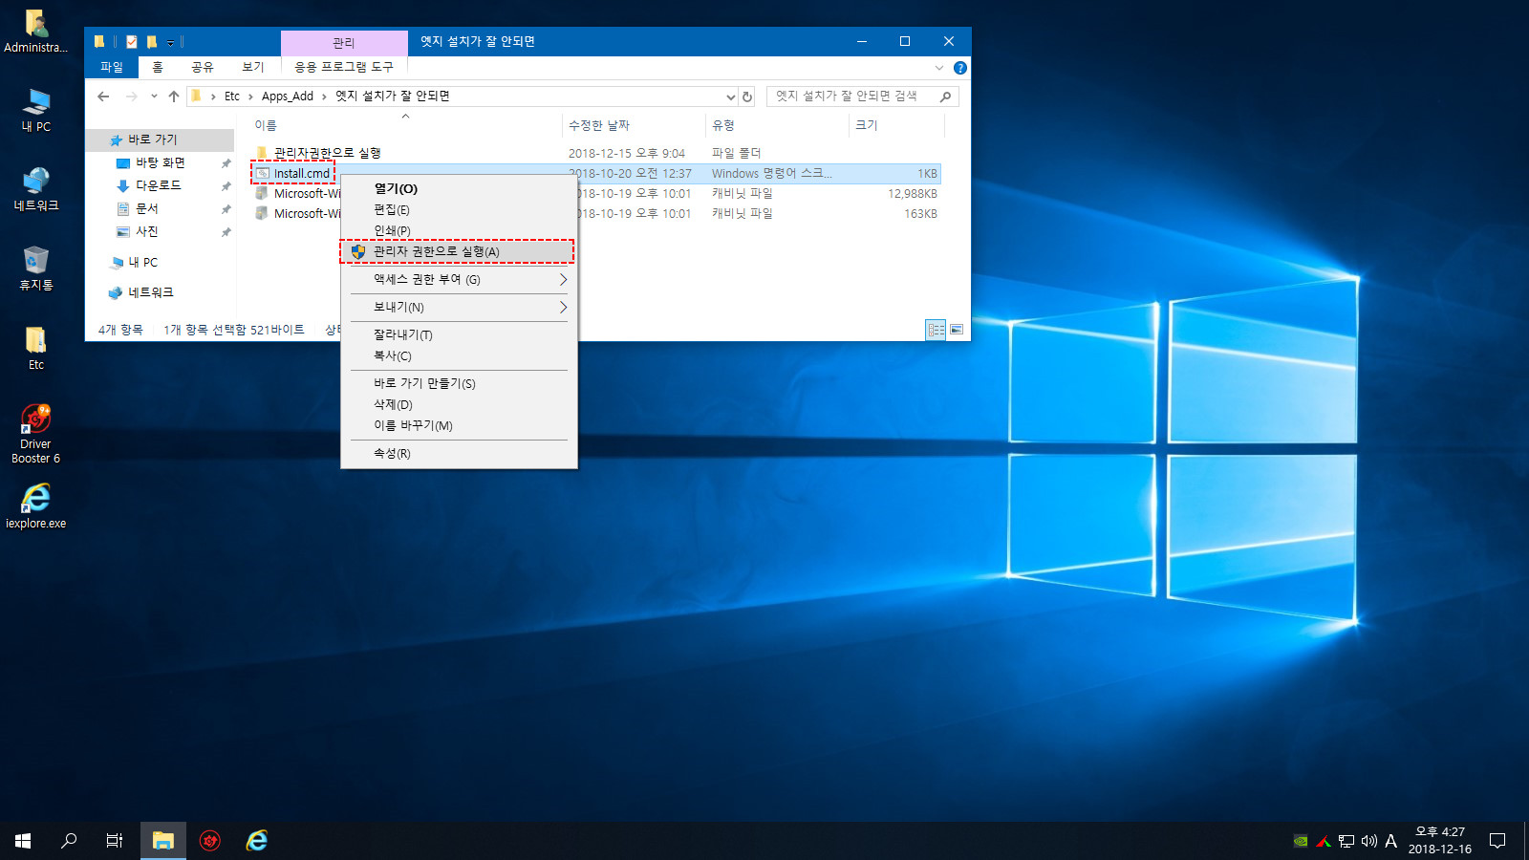Choose 삭제(D) in context menu
The width and height of the screenshot is (1529, 860).
coord(459,405)
